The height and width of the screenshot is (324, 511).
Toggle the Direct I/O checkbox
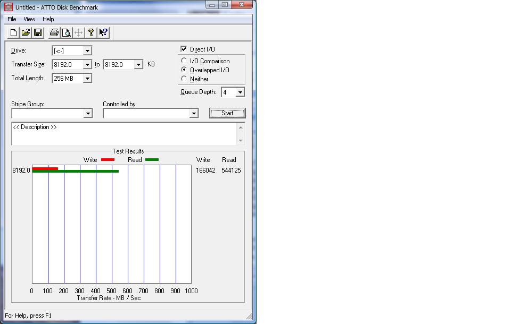pyautogui.click(x=184, y=49)
